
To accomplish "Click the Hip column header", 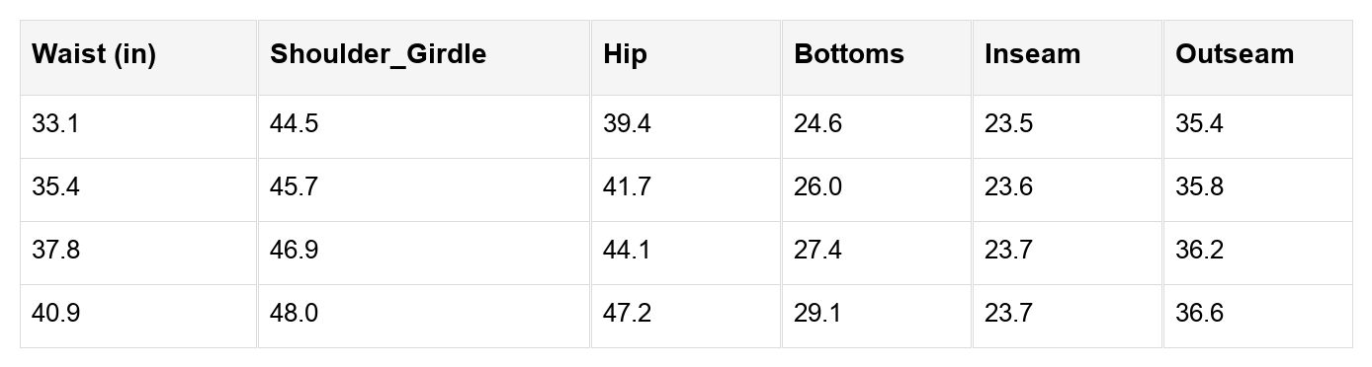I will click(686, 57).
